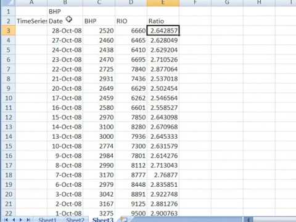
Task: Click ratio cell 2.631579
Action: tap(163, 146)
